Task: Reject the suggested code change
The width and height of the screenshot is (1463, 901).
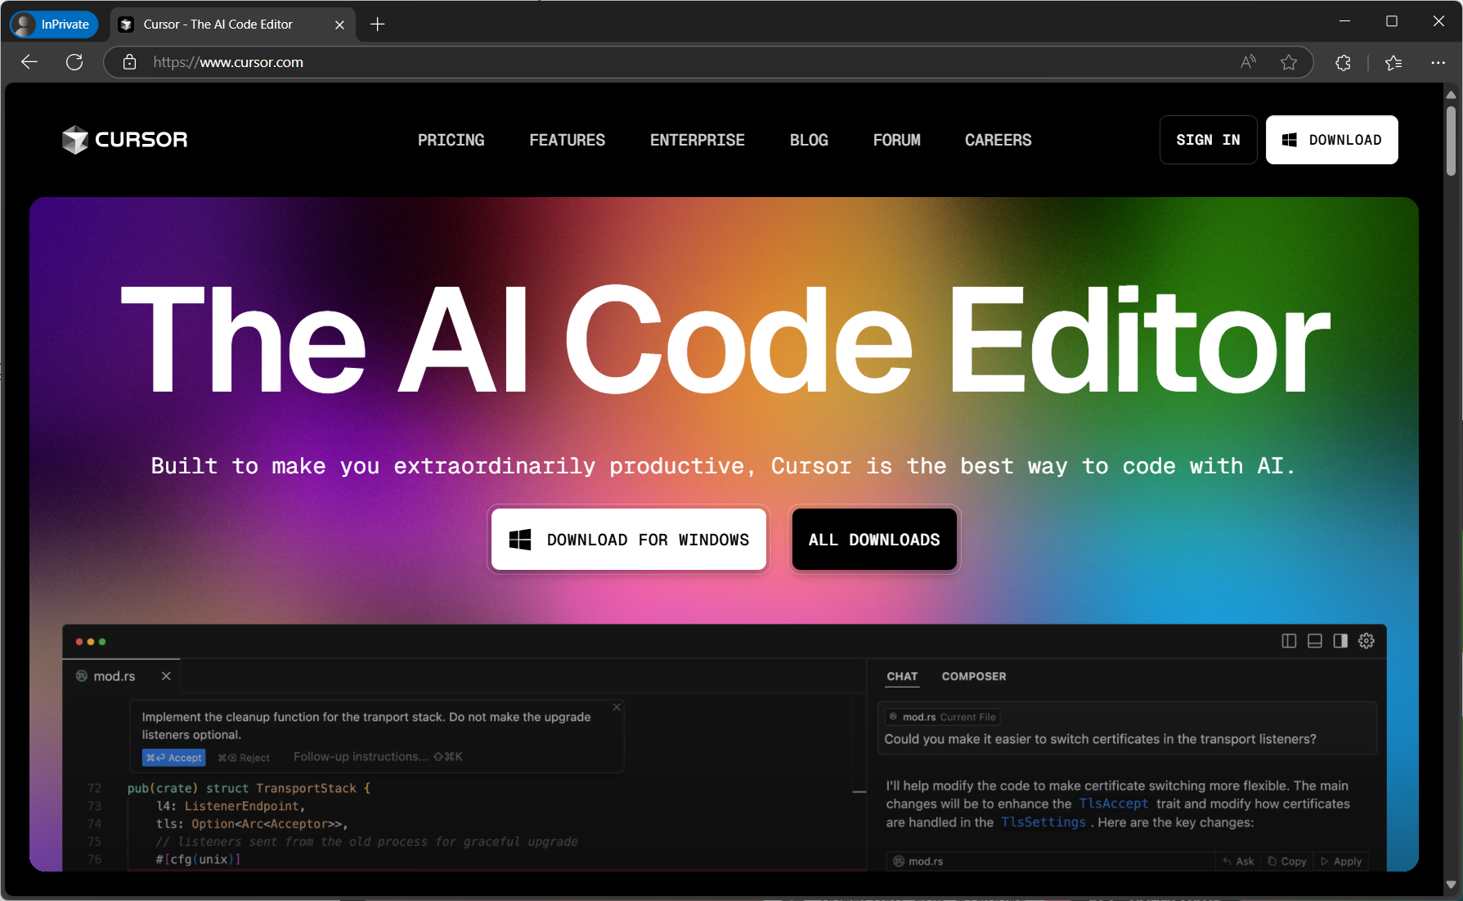Action: coord(244,758)
